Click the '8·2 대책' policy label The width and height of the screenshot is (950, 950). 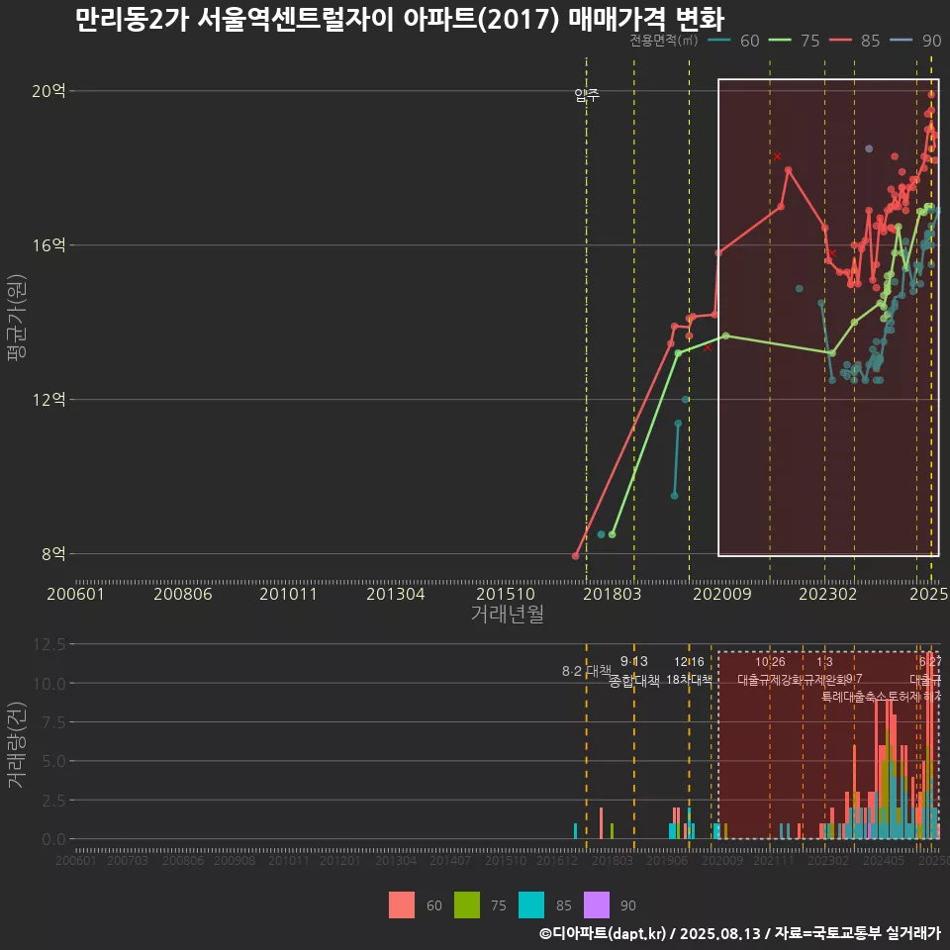click(587, 671)
